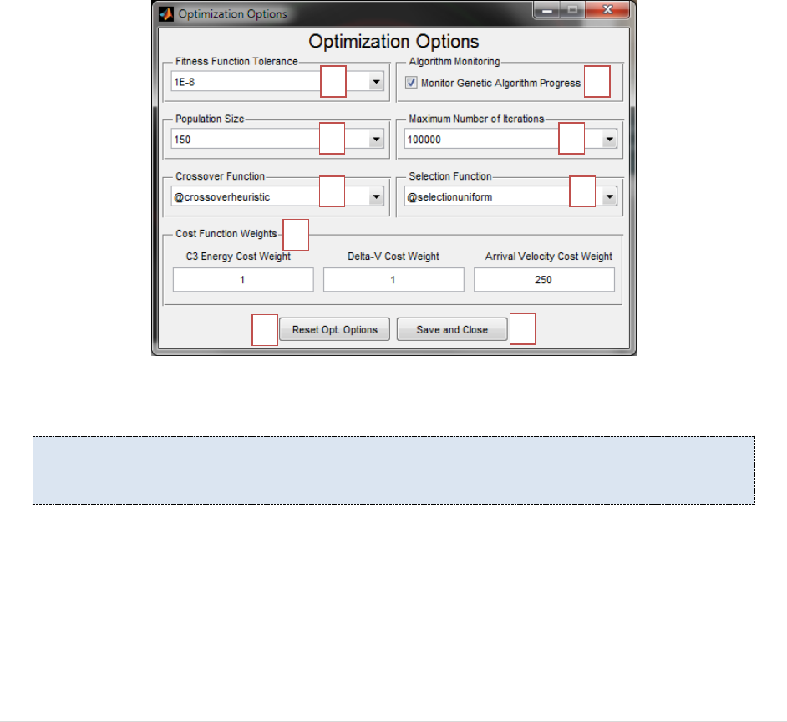Open the Selection Function dropdown arrow
787x722 pixels.
609,197
